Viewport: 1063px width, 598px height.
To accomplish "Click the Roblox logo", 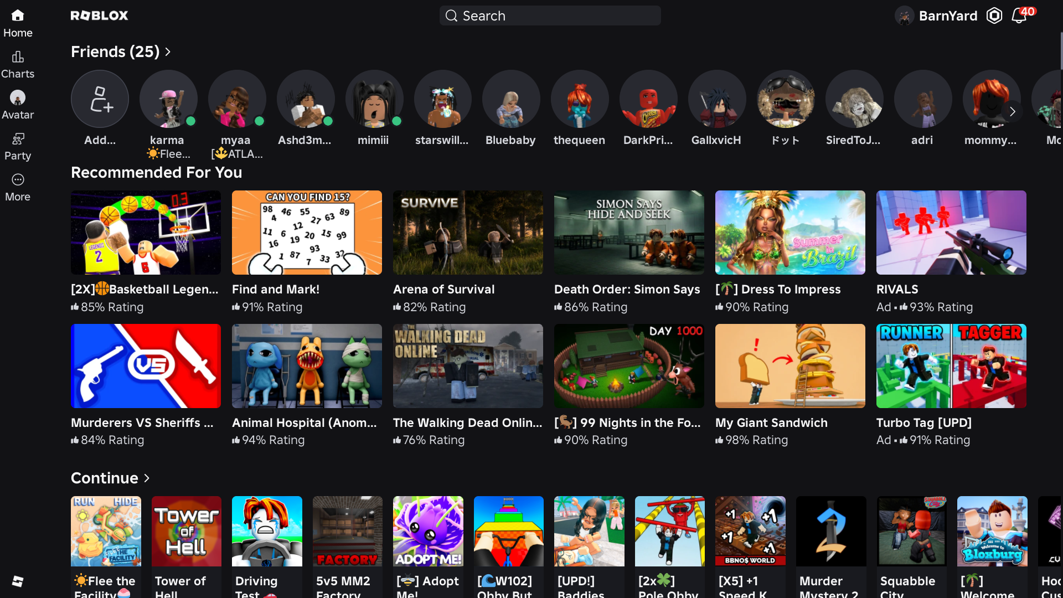I will coord(100,16).
